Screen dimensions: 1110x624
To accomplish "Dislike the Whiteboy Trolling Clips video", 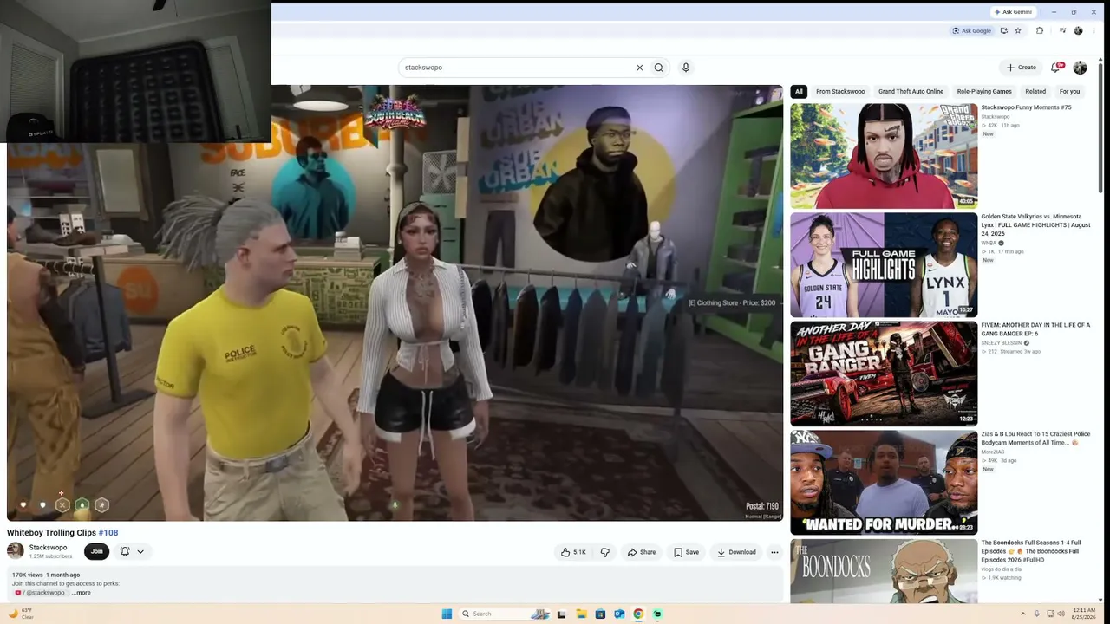I will tap(605, 552).
